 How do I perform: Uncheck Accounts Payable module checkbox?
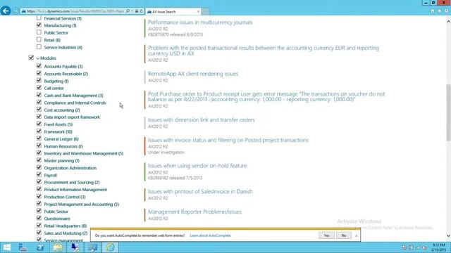click(39, 66)
